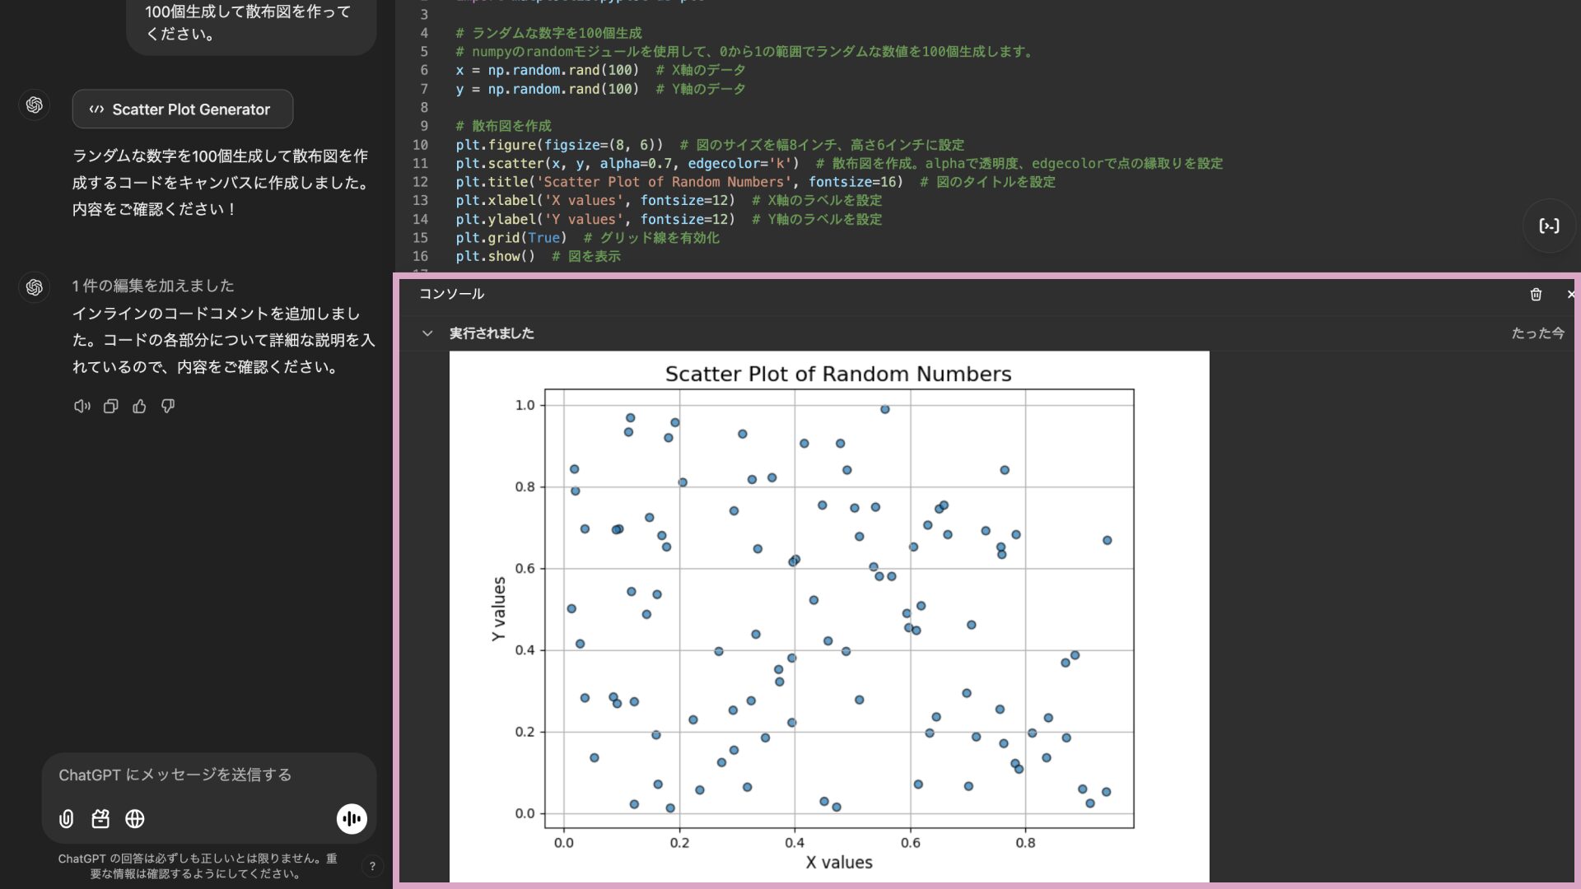Copy the response with the copy icon

(110, 406)
